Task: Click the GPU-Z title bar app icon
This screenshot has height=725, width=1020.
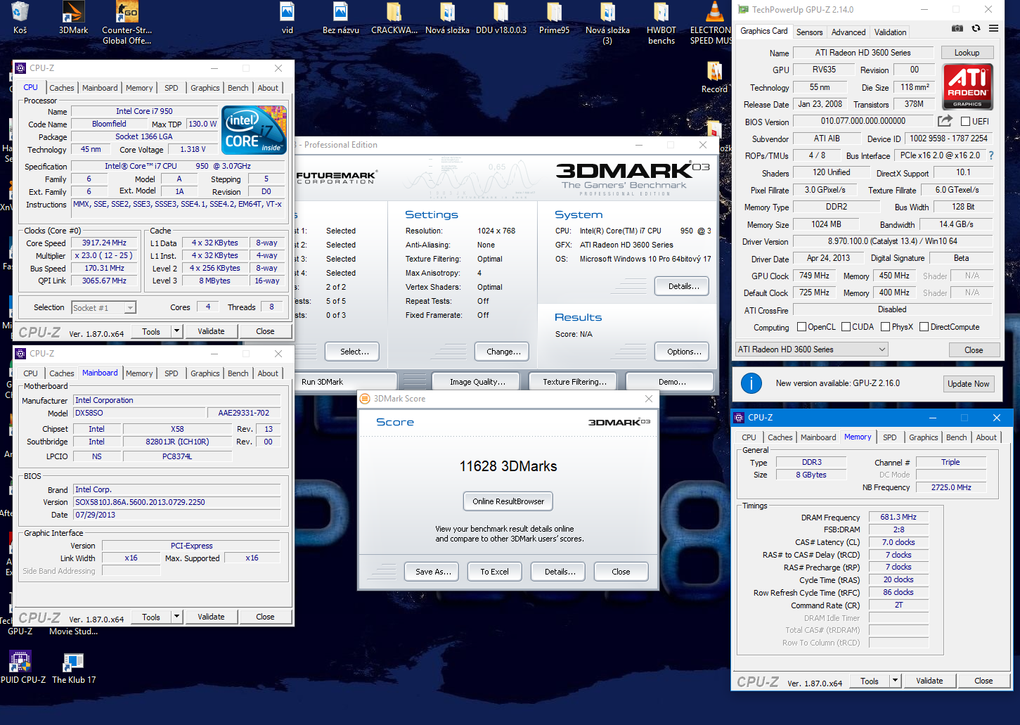Action: point(743,9)
